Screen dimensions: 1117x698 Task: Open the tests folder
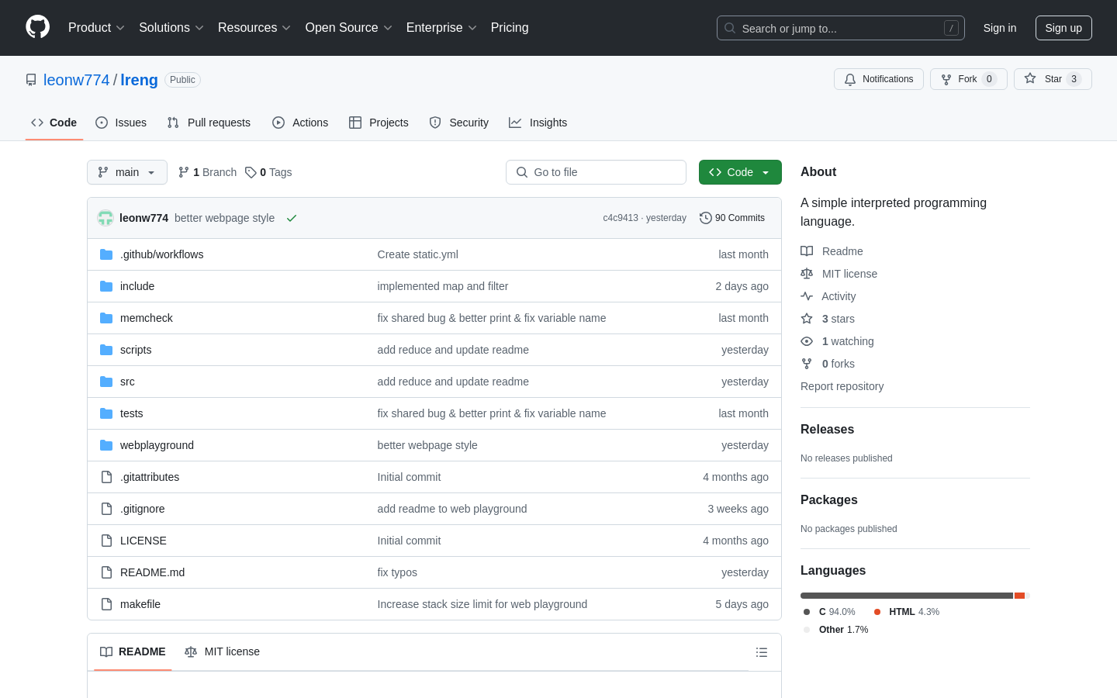tap(131, 413)
